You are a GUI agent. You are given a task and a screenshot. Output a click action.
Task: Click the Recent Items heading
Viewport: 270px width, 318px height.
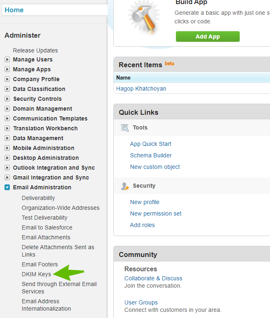pos(140,65)
